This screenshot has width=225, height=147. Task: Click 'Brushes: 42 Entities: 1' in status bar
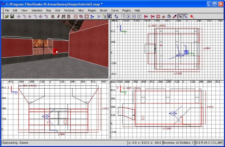178,143
